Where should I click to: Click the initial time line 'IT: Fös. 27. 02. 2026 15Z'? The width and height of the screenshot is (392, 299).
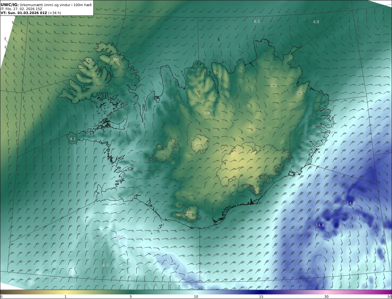[21, 9]
